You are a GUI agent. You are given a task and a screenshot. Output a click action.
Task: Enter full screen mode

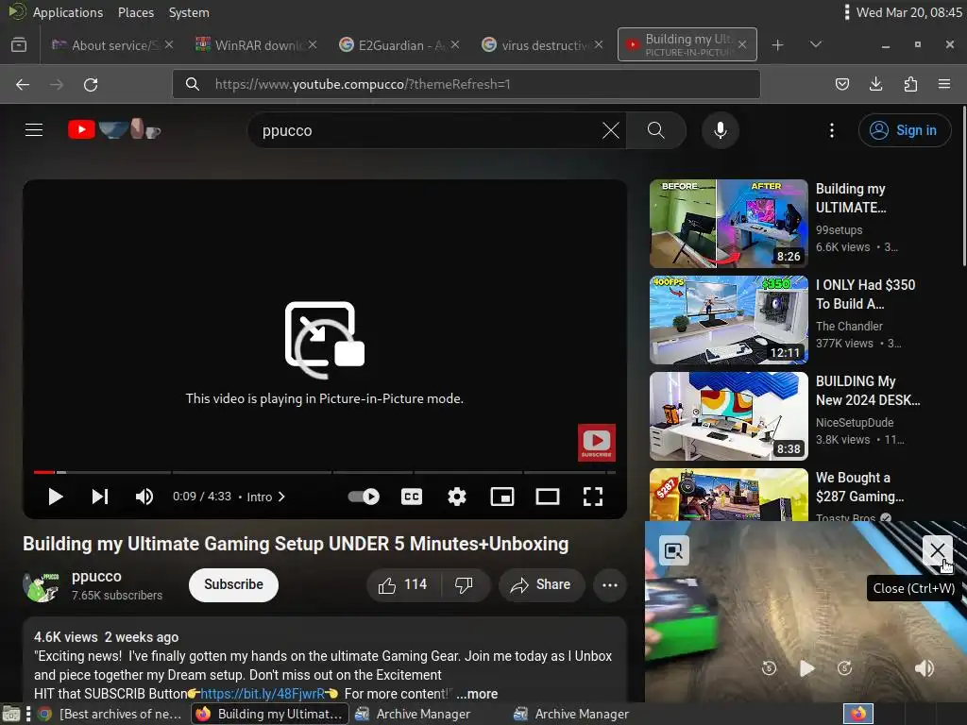pyautogui.click(x=593, y=497)
